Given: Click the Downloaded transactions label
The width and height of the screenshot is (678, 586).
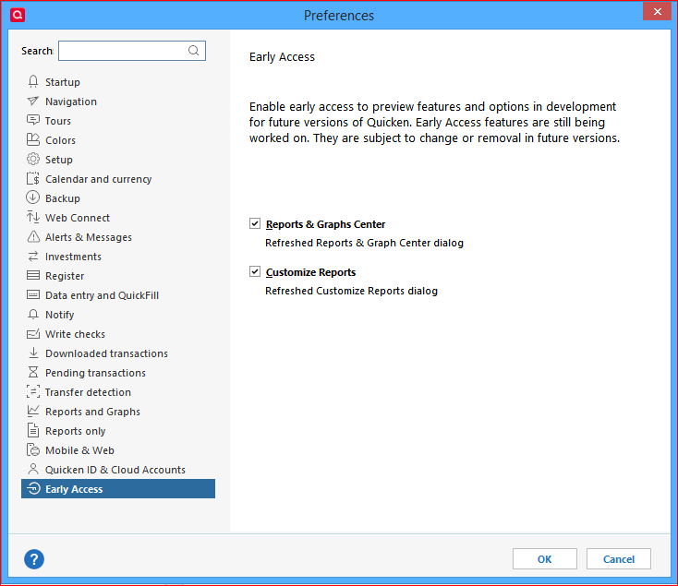Looking at the screenshot, I should point(106,353).
